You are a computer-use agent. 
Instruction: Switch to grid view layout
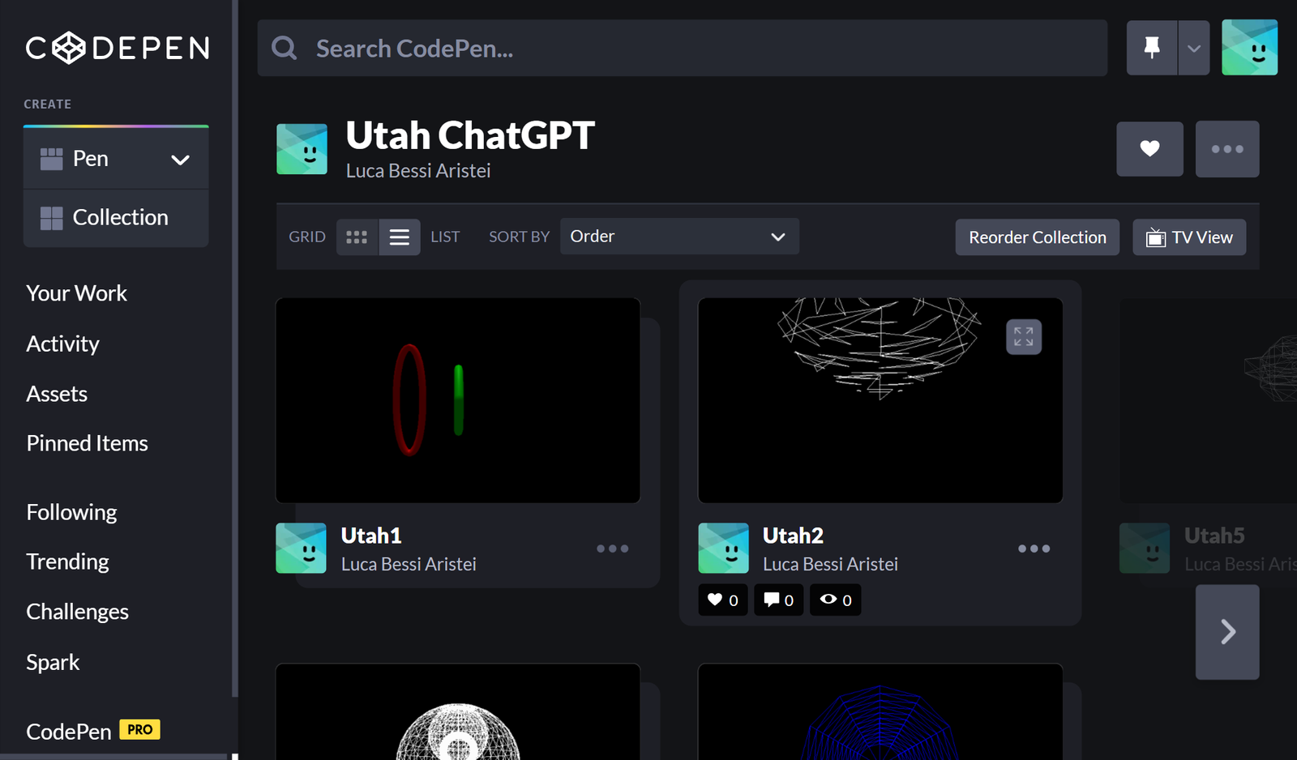357,237
